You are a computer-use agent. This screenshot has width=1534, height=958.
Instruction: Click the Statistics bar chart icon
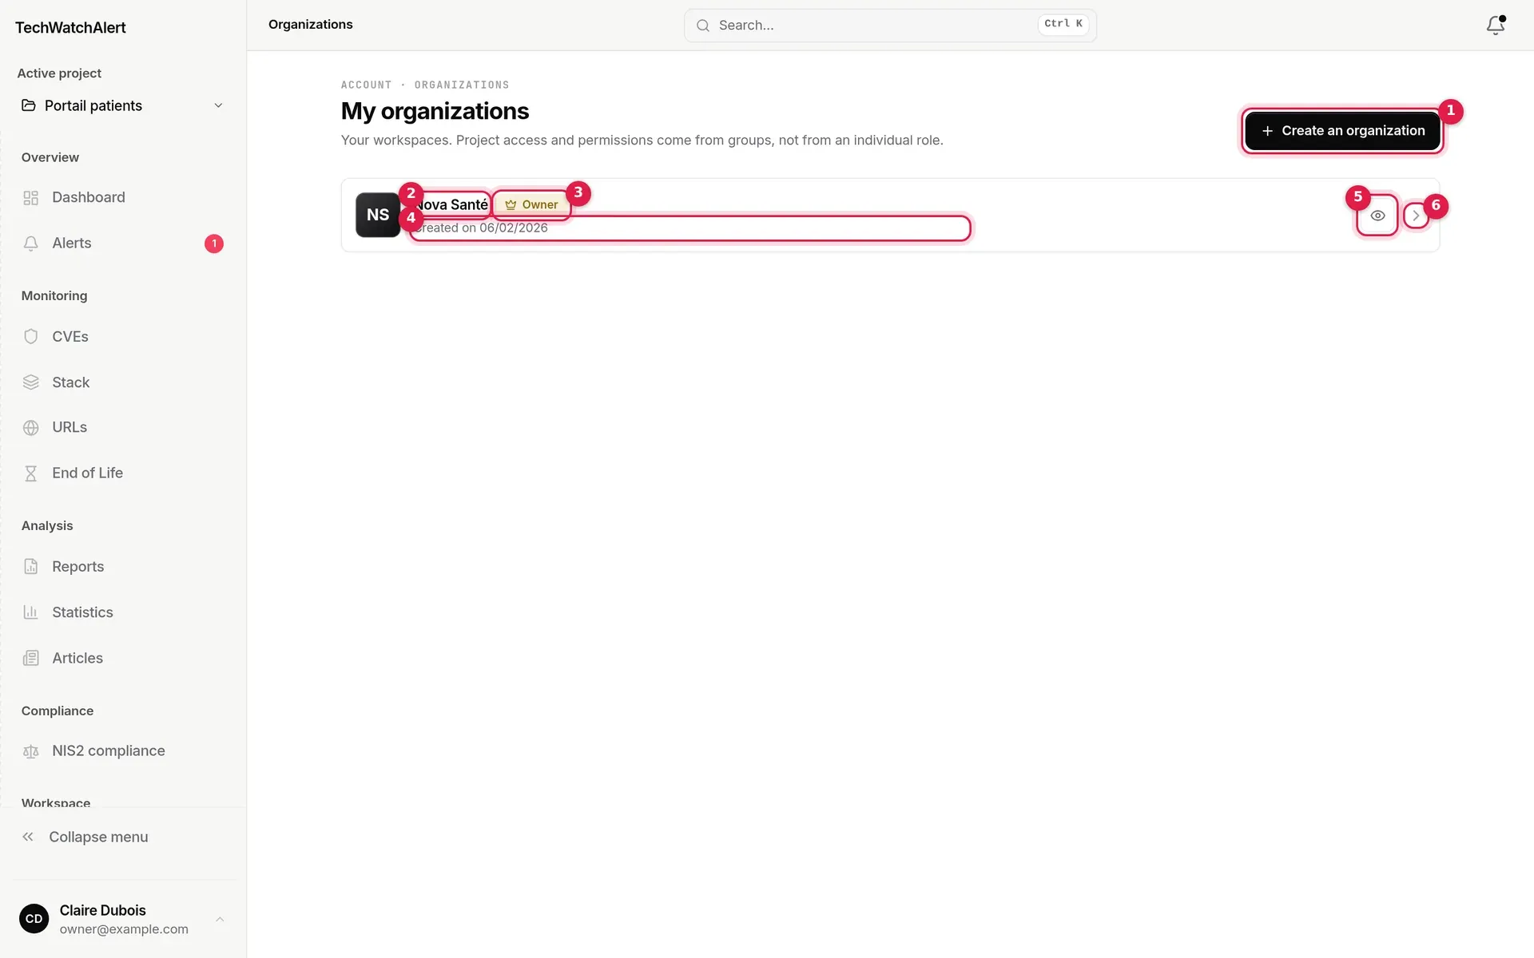(31, 612)
